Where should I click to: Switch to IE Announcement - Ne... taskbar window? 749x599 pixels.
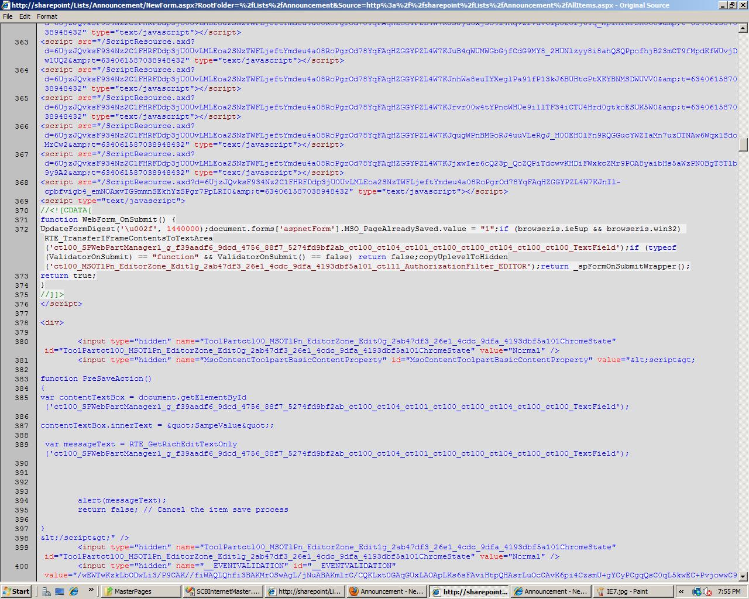[551, 591]
